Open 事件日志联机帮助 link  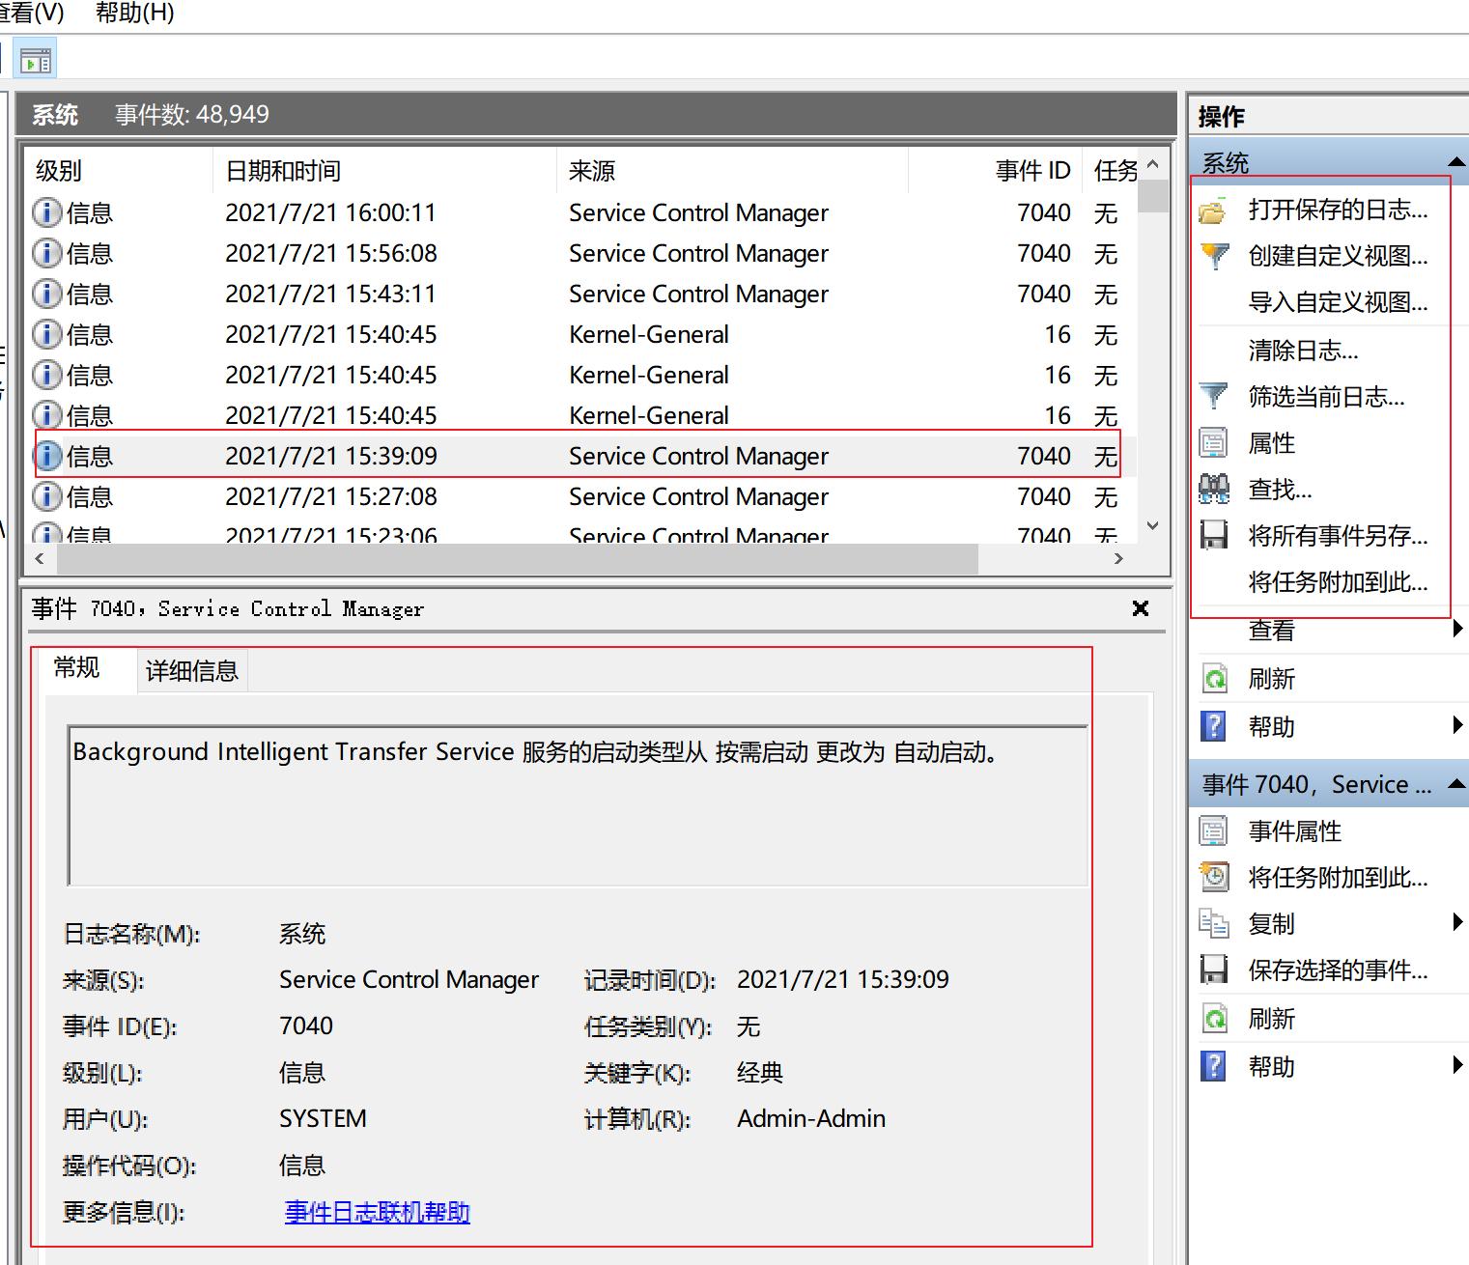pos(377,1212)
